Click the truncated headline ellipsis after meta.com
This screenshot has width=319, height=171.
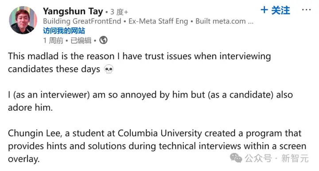(251, 23)
